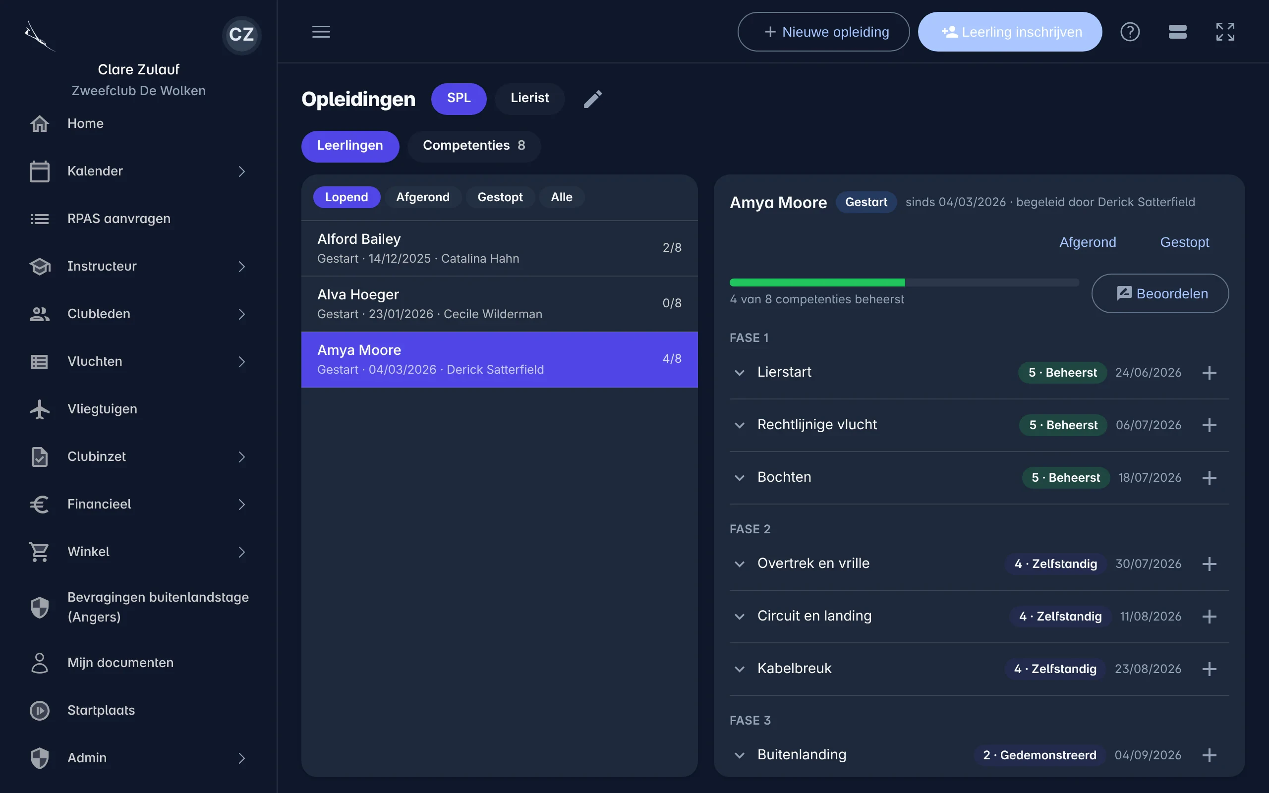Select the Afgerond filter chip in student list
The image size is (1269, 793).
423,197
